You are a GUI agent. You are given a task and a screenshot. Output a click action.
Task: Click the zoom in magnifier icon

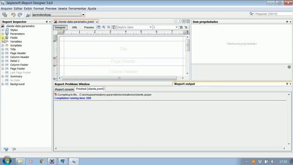point(104,27)
